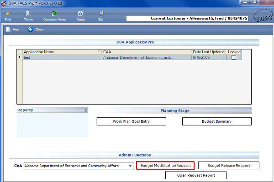Click the DBA logo
This screenshot has height=182, width=274.
263,16
